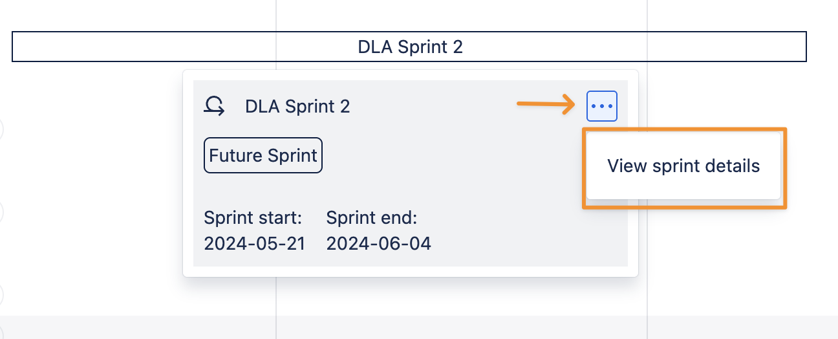Click the left vertical timeline gridline above sprint bar
This screenshot has height=339, width=838.
click(x=276, y=14)
